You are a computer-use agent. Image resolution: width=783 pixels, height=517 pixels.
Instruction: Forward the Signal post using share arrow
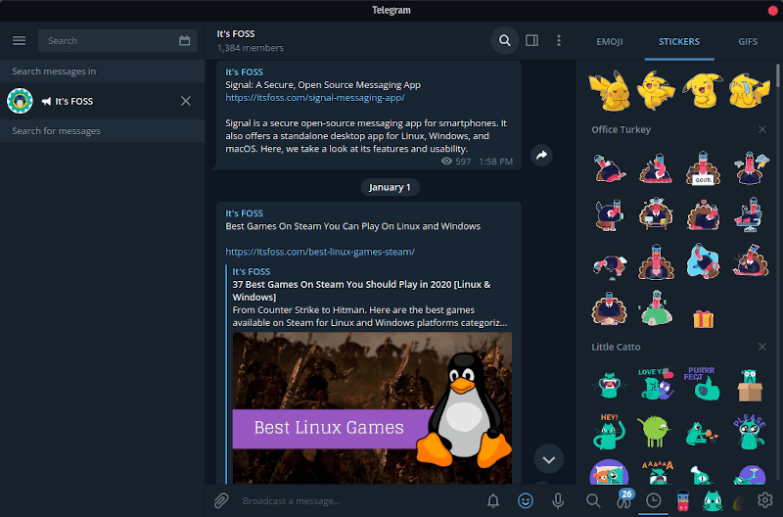click(x=541, y=155)
